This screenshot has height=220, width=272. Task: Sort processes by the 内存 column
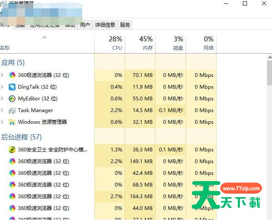140,43
